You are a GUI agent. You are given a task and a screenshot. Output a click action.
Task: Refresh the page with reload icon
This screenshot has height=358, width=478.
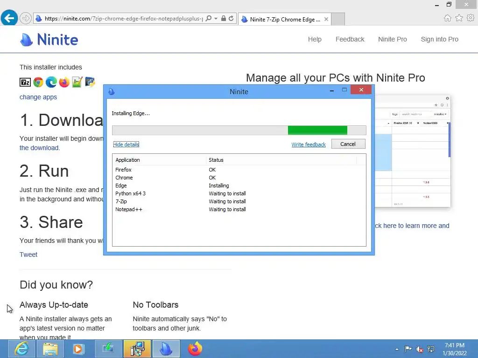(x=231, y=19)
